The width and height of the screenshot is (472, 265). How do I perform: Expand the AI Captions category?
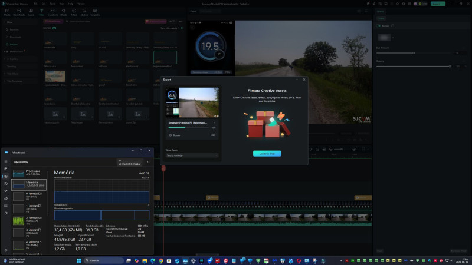pos(5,59)
